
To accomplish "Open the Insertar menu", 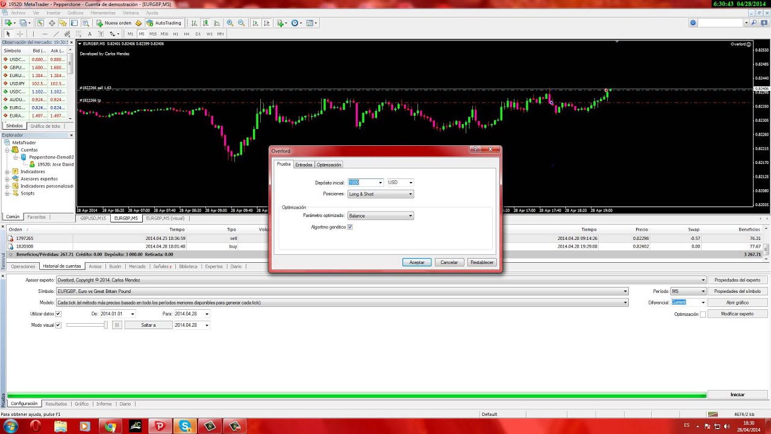I will point(53,13).
